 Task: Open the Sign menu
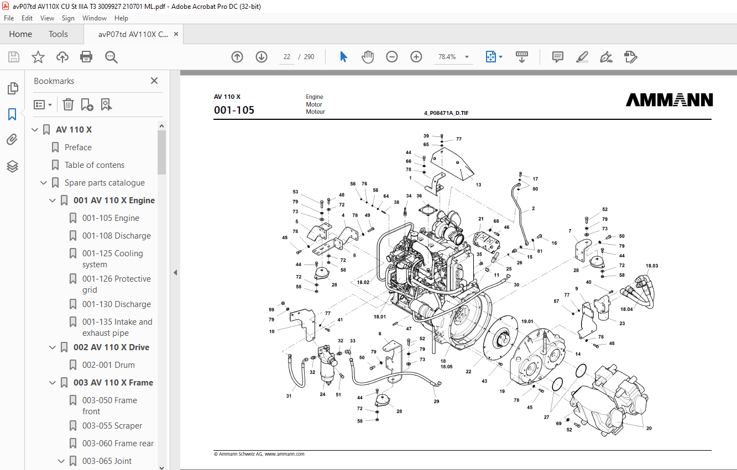click(x=68, y=18)
